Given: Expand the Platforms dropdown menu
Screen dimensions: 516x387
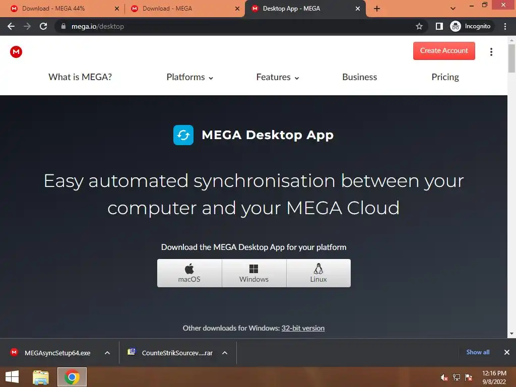Looking at the screenshot, I should (190, 77).
